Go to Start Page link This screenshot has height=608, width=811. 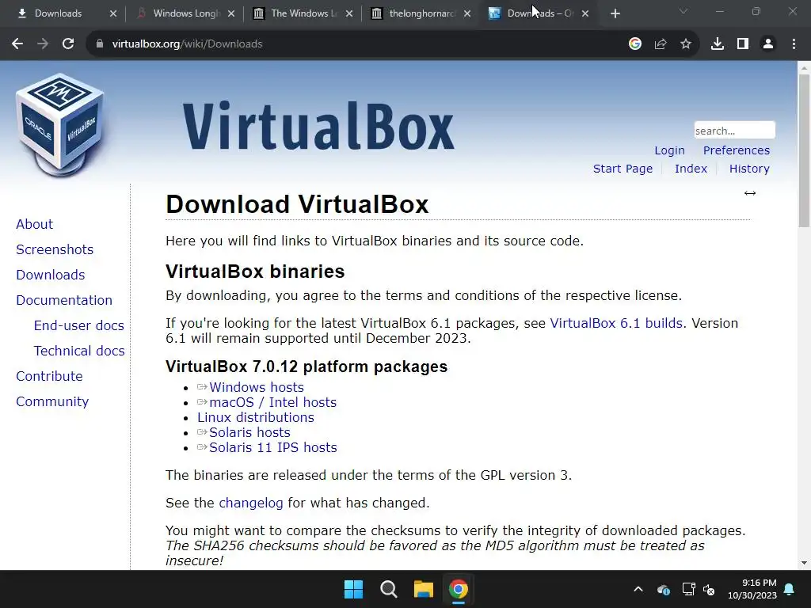(x=623, y=169)
